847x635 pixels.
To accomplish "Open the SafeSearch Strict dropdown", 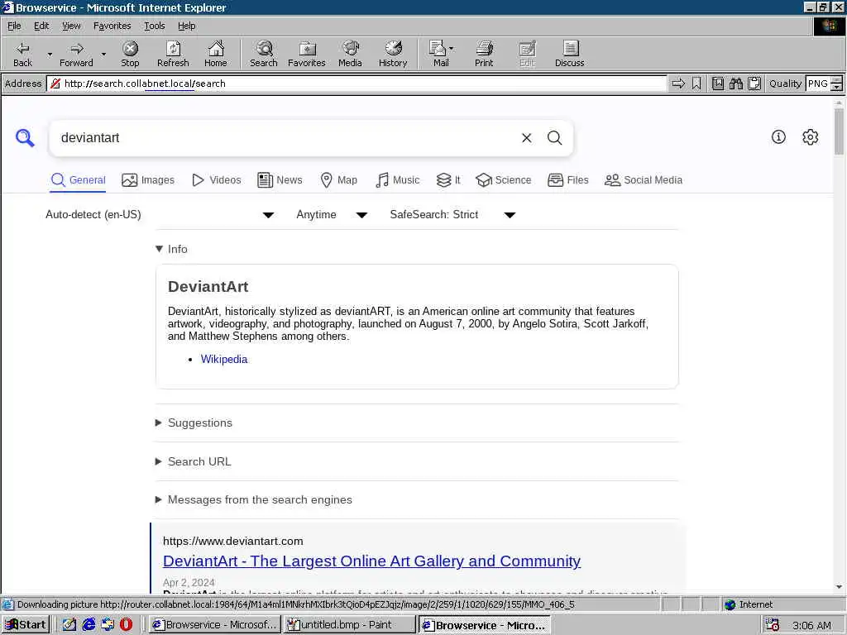I will point(452,215).
